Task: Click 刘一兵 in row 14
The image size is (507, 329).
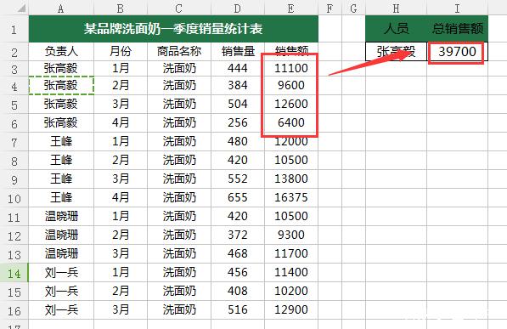Action: [x=61, y=272]
